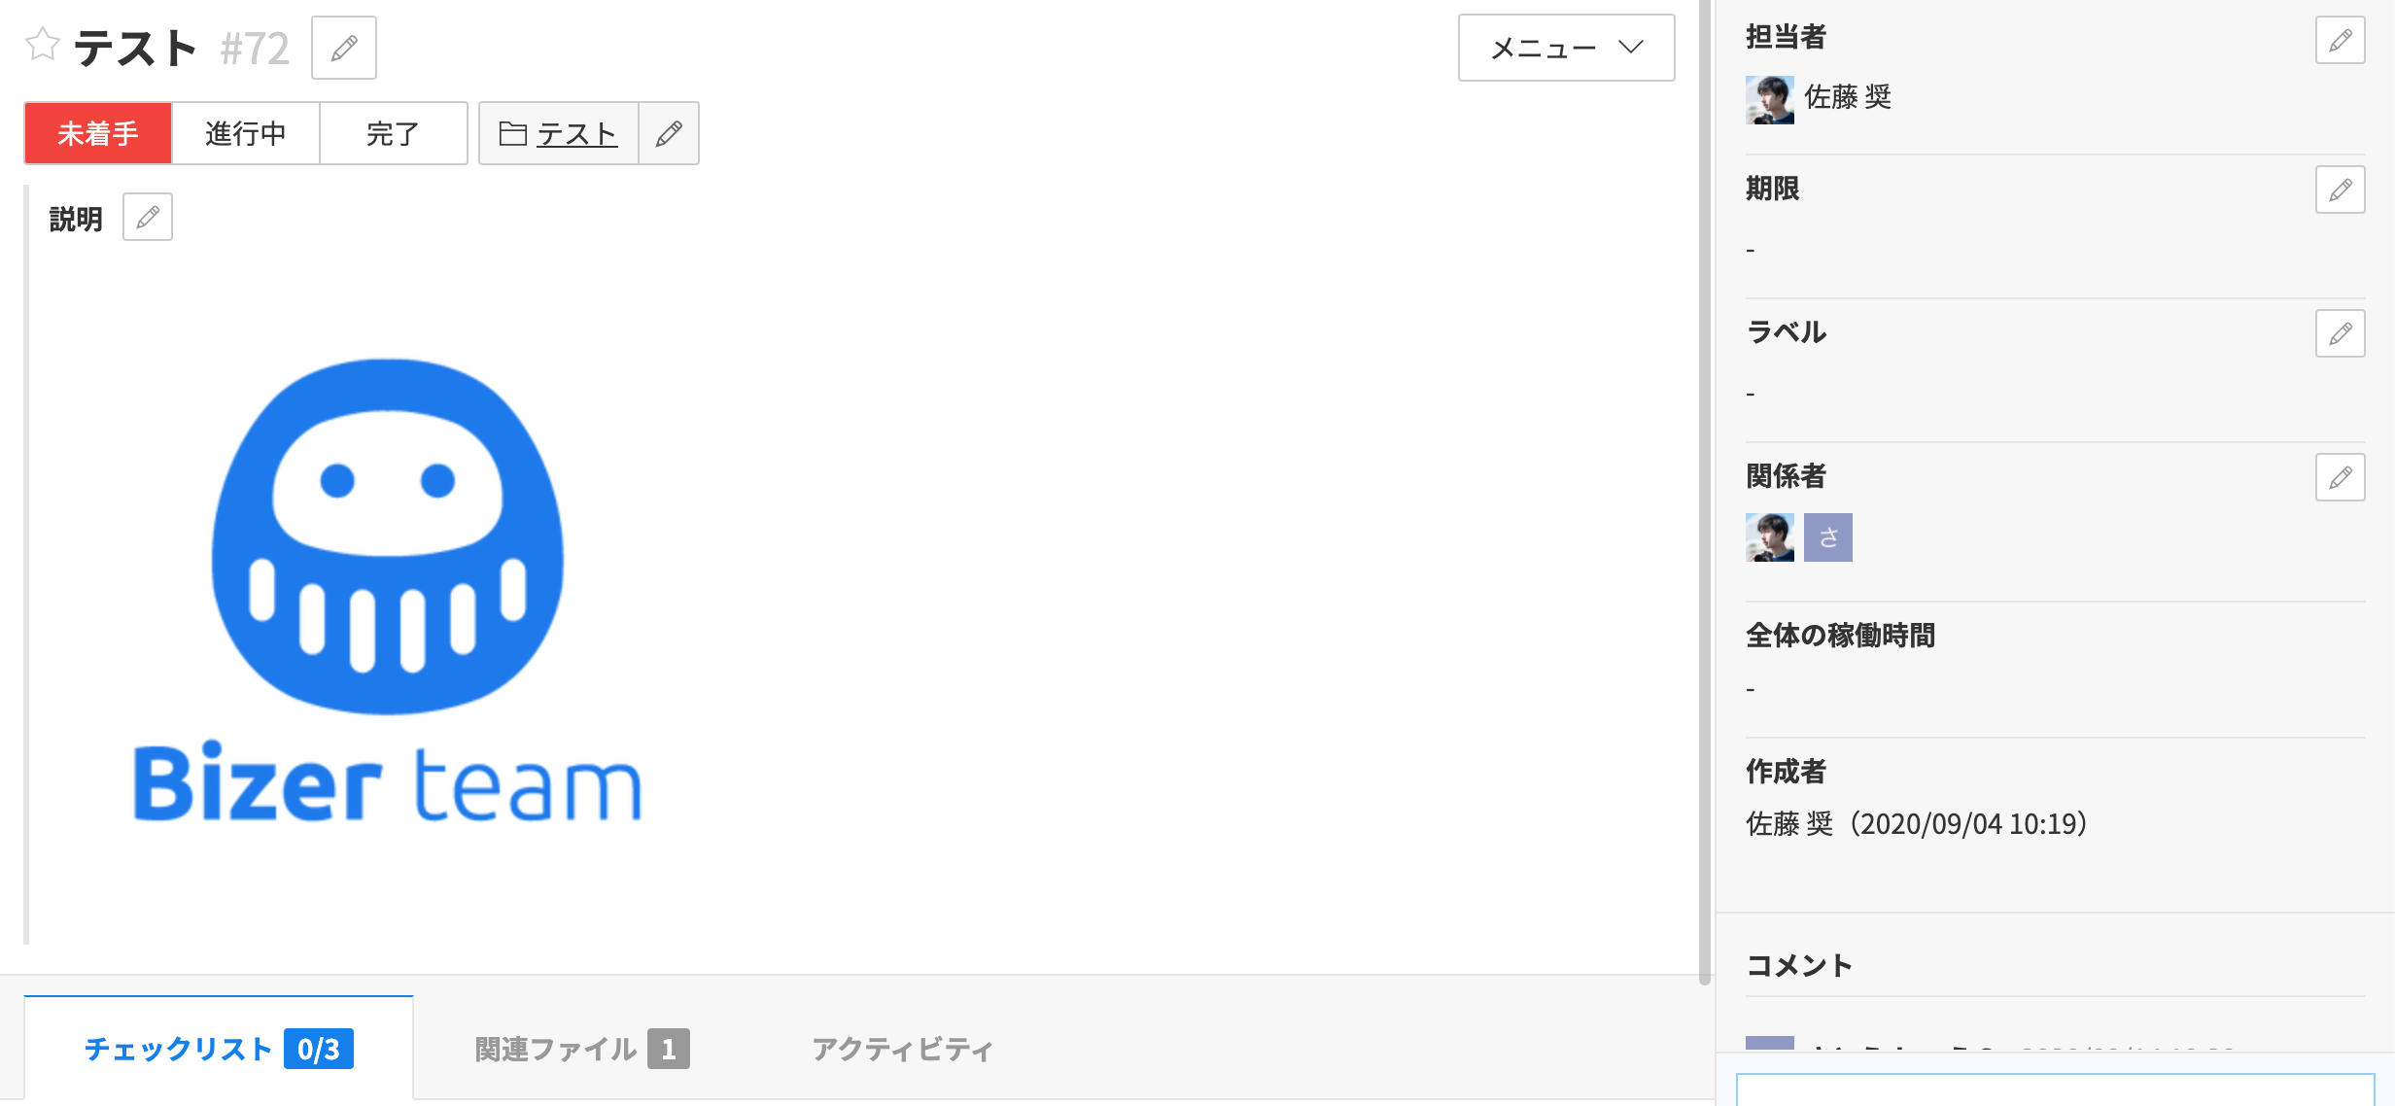2395x1106 pixels.
Task: Edit the task title with the pencil icon
Action: pos(342,48)
